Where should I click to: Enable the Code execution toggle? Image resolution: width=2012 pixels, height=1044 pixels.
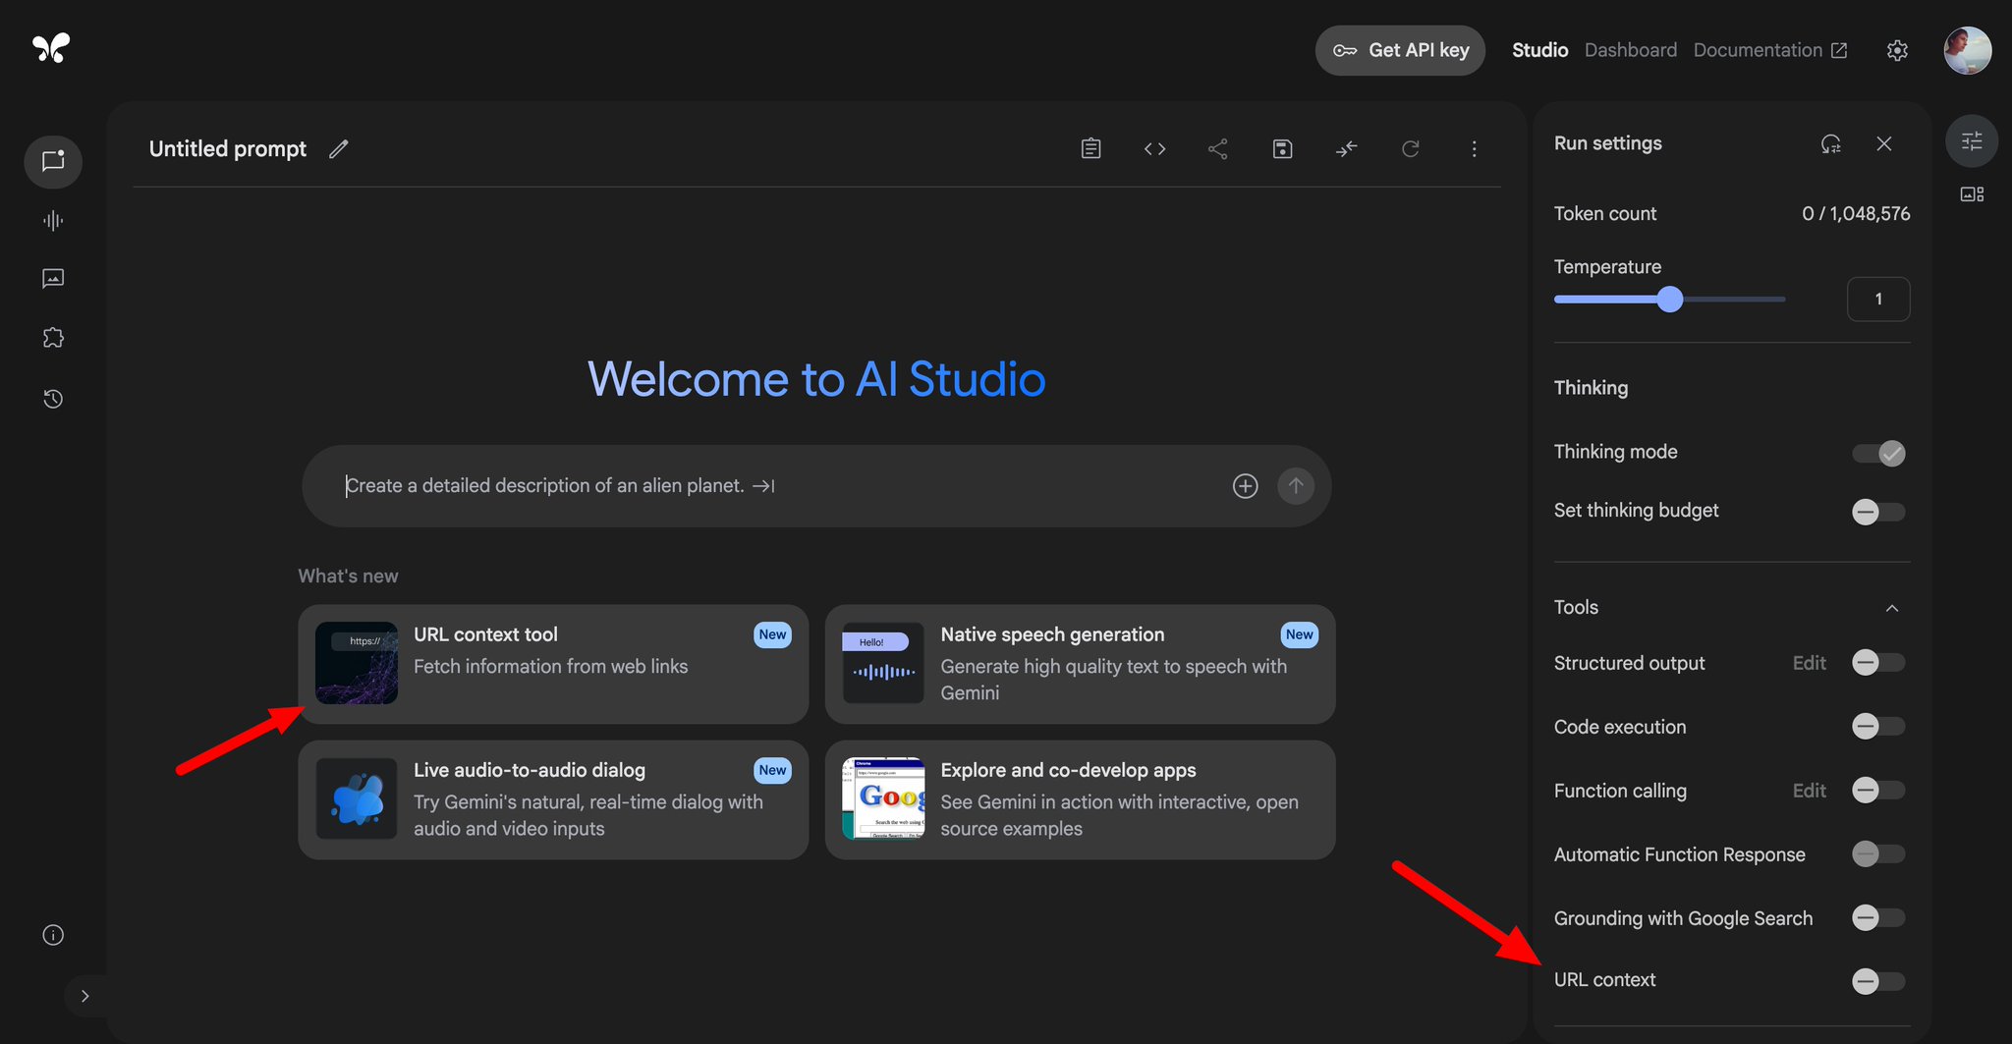pos(1878,727)
